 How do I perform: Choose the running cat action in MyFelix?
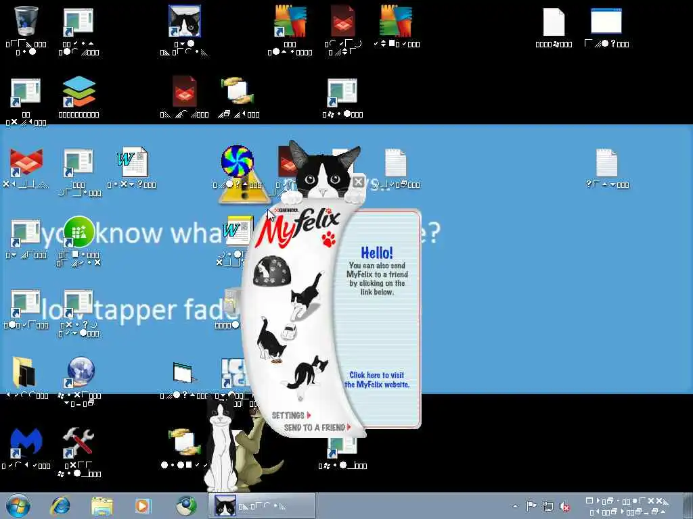coord(307,296)
